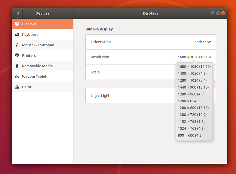The height and width of the screenshot is (174, 236).
Task: Switch to Mouse & Touchpad settings
Action: point(43,45)
